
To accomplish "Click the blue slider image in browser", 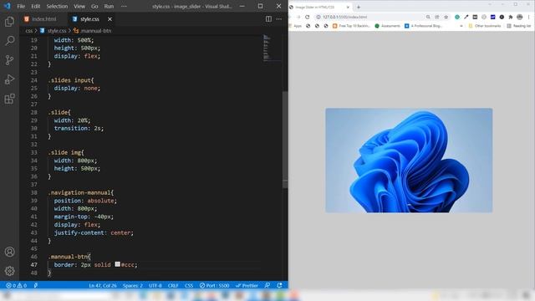I will click(409, 161).
